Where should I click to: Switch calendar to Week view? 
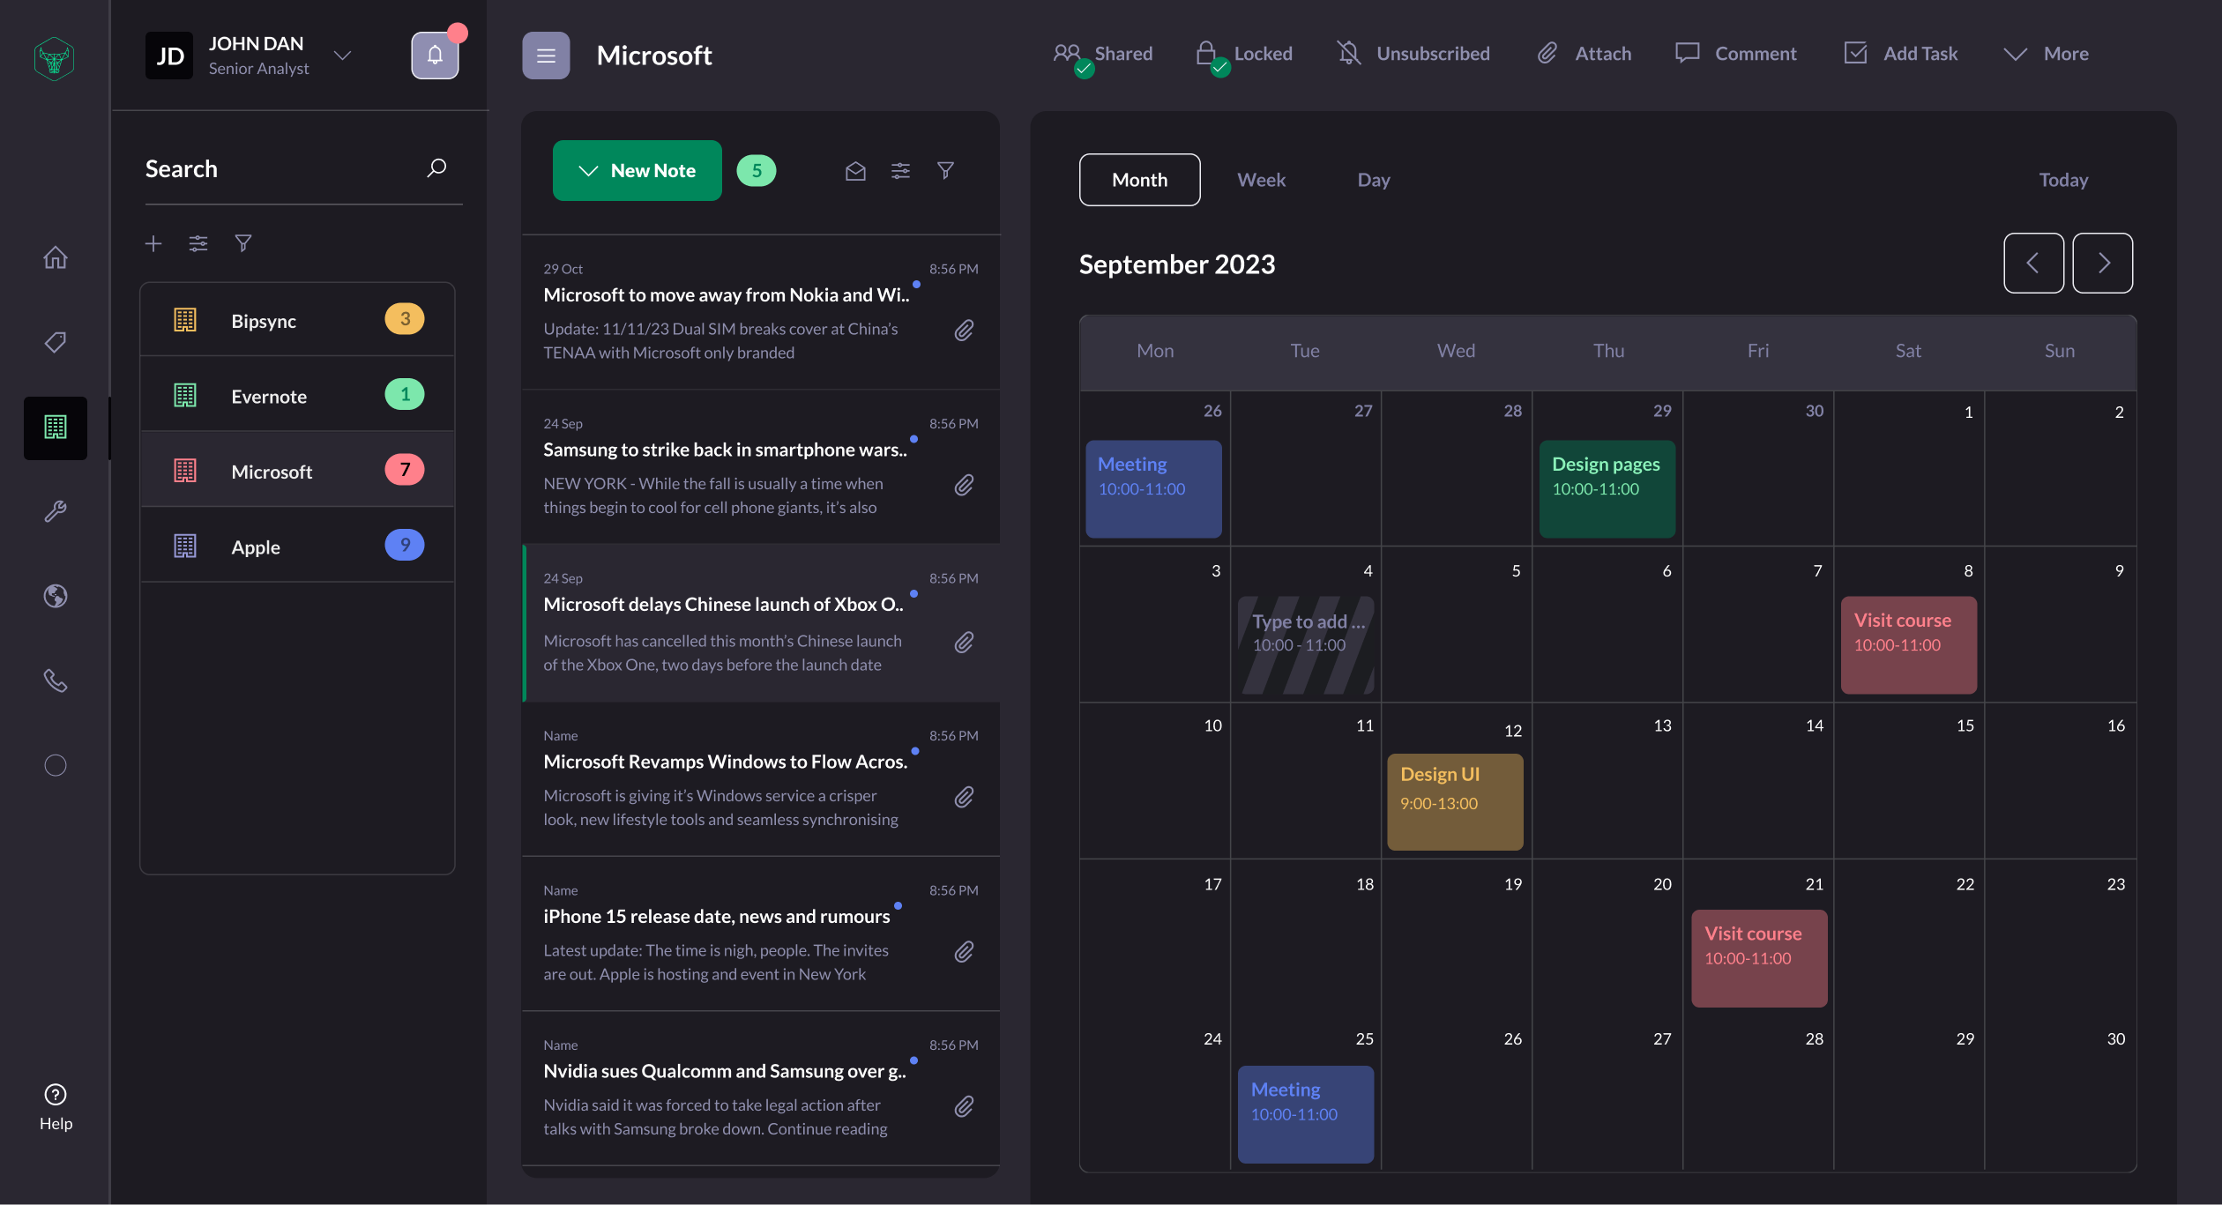coord(1261,180)
